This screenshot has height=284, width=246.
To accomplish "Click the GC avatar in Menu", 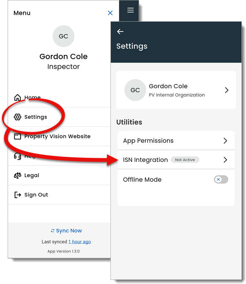I will coord(63,36).
